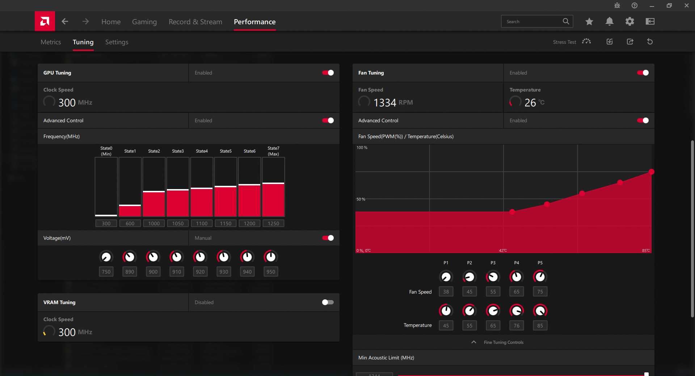Open the Home tab

[111, 22]
